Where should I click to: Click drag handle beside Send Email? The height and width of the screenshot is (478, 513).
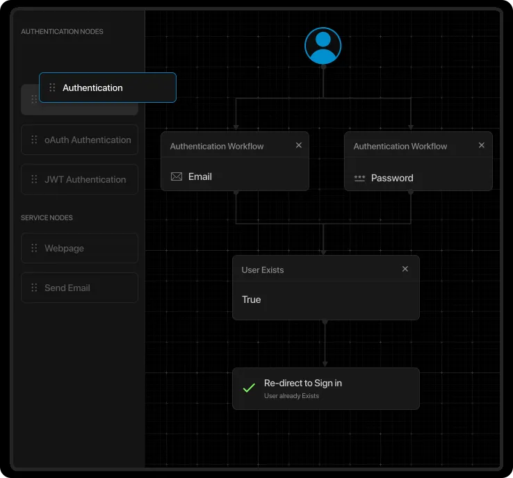pos(34,288)
